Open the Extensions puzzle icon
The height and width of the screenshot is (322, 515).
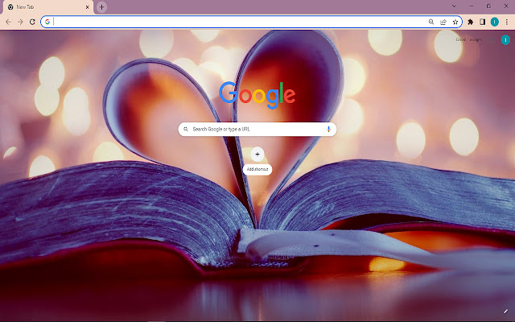(x=471, y=22)
